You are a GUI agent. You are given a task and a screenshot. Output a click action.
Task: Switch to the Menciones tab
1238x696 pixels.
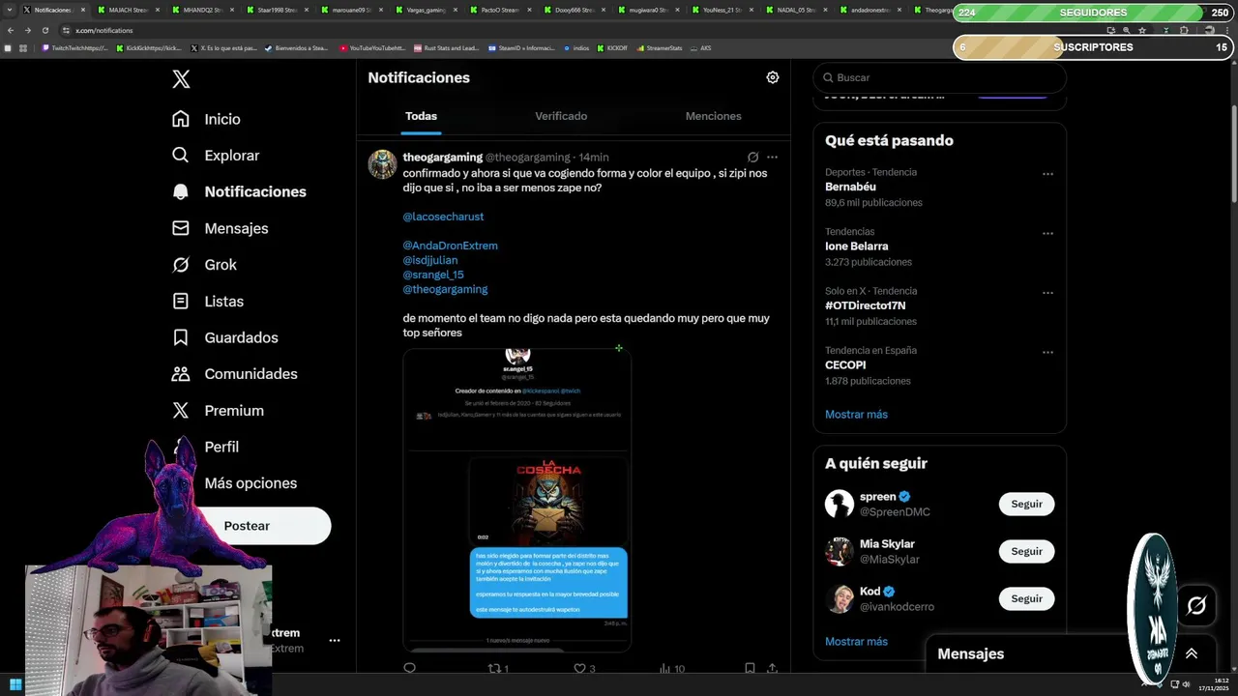pyautogui.click(x=714, y=116)
